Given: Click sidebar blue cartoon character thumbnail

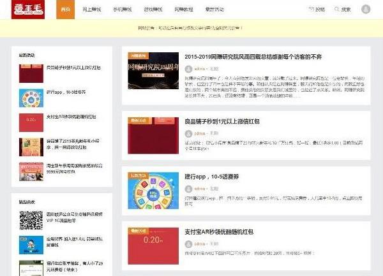Looking at the screenshot, I should [x=31, y=245].
